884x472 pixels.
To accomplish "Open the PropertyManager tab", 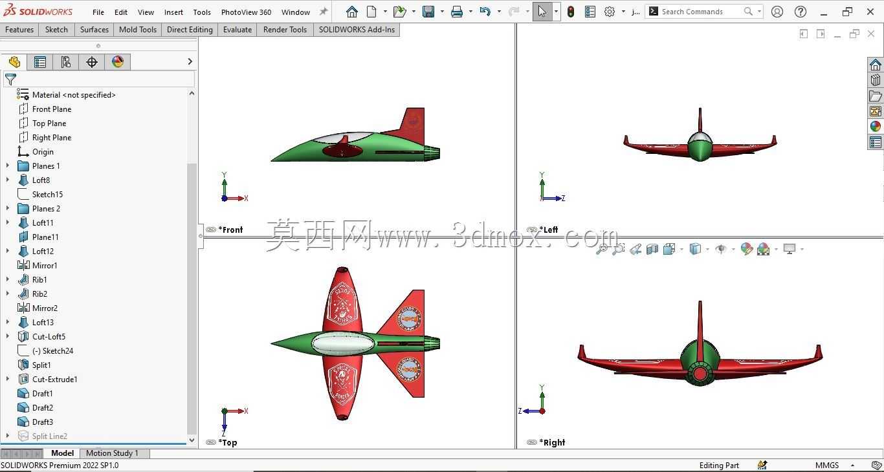I will coord(40,62).
